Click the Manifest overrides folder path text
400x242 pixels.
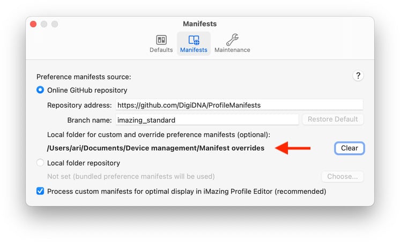(155, 148)
